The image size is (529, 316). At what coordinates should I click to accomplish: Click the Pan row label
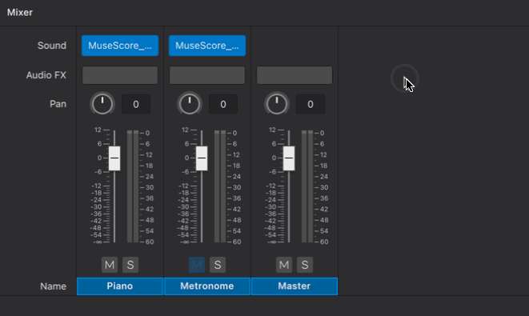[x=58, y=104]
